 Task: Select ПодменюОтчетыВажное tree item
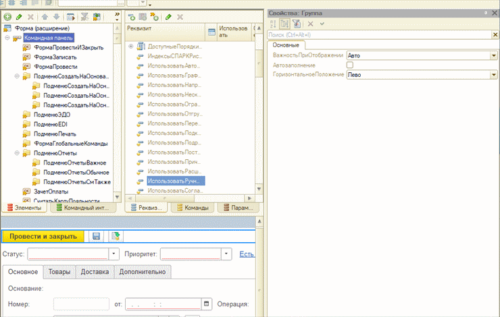(74, 163)
